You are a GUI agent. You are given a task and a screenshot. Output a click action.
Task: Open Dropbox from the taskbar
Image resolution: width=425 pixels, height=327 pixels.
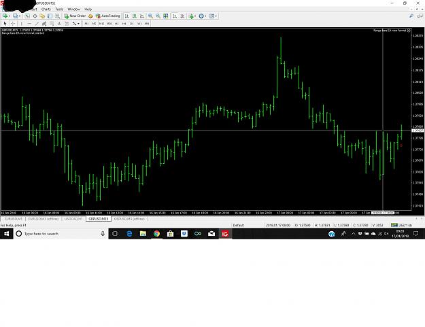[x=184, y=234]
